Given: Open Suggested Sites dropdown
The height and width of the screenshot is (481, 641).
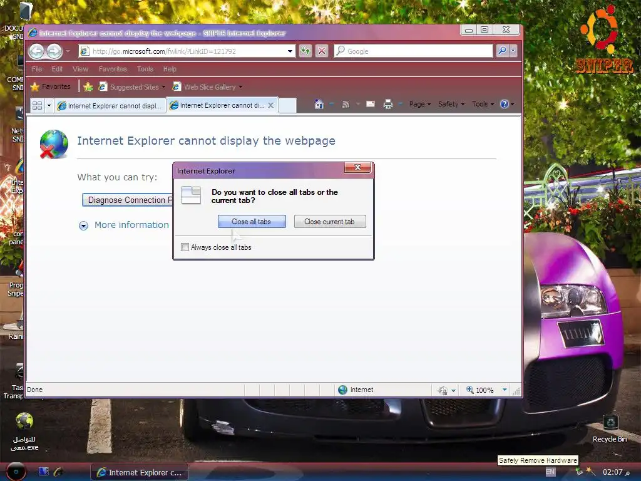Looking at the screenshot, I should point(131,86).
